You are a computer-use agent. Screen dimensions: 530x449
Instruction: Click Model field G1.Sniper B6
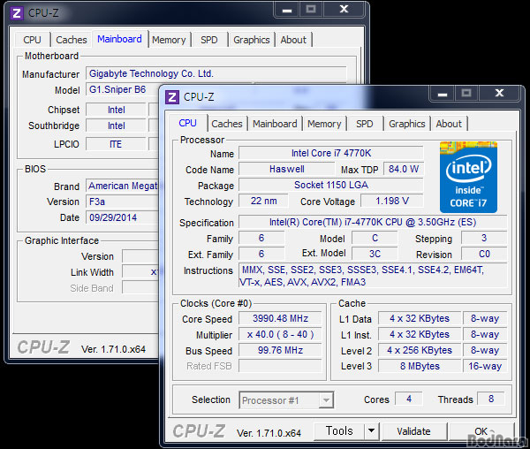122,89
